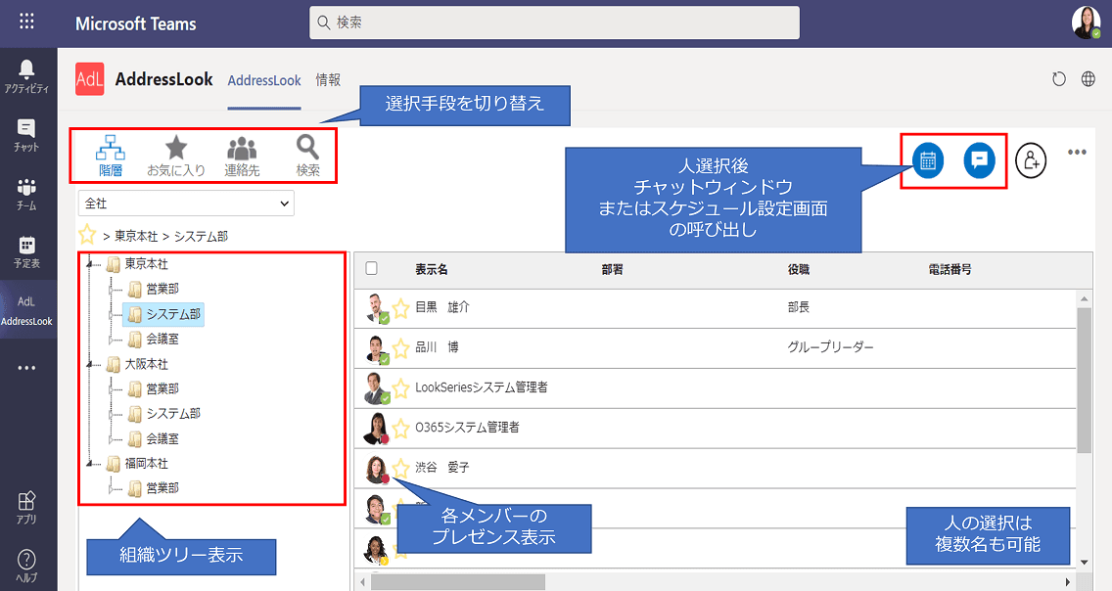1112x591 pixels.
Task: Click the globe (language) icon
Action: [x=1089, y=80]
